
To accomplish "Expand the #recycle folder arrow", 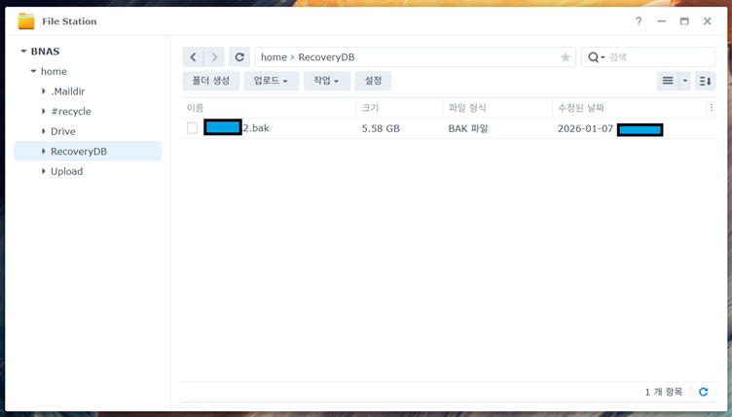I will pos(44,112).
